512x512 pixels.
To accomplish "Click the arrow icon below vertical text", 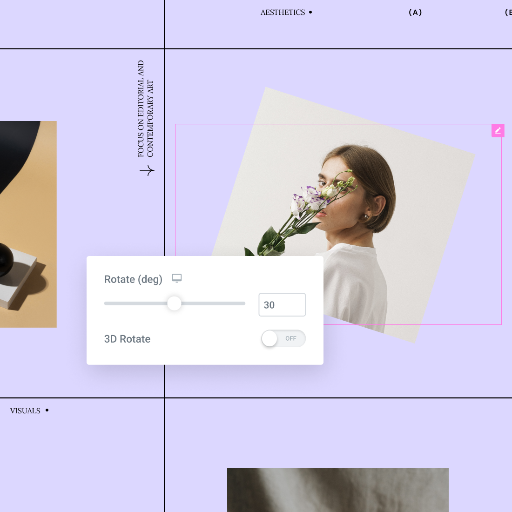I will tap(147, 171).
